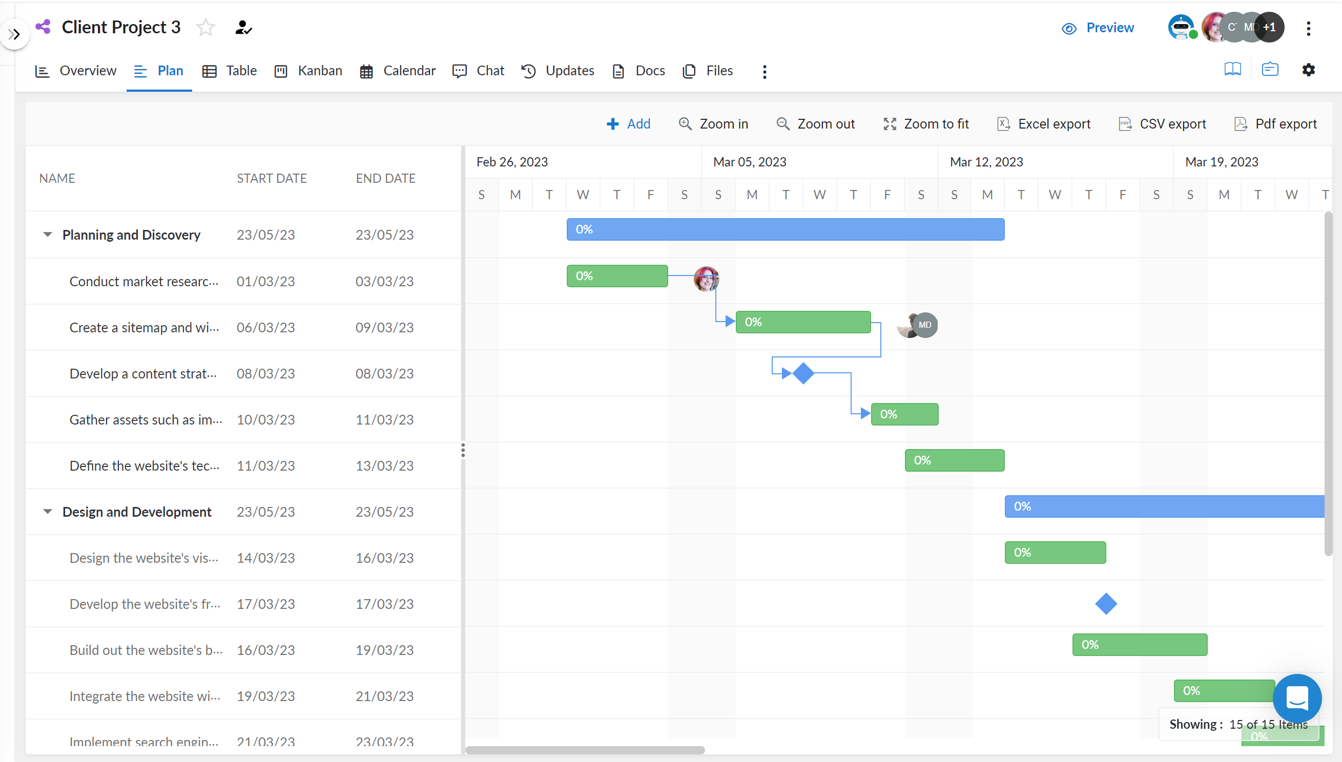Image resolution: width=1342 pixels, height=762 pixels.
Task: Select the Plan tab
Action: pyautogui.click(x=159, y=71)
